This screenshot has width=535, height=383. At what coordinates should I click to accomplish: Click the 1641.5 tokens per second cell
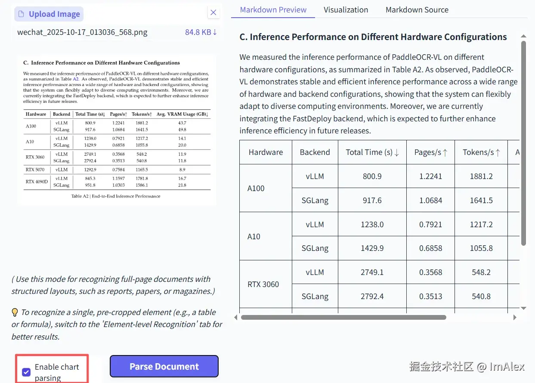point(481,200)
